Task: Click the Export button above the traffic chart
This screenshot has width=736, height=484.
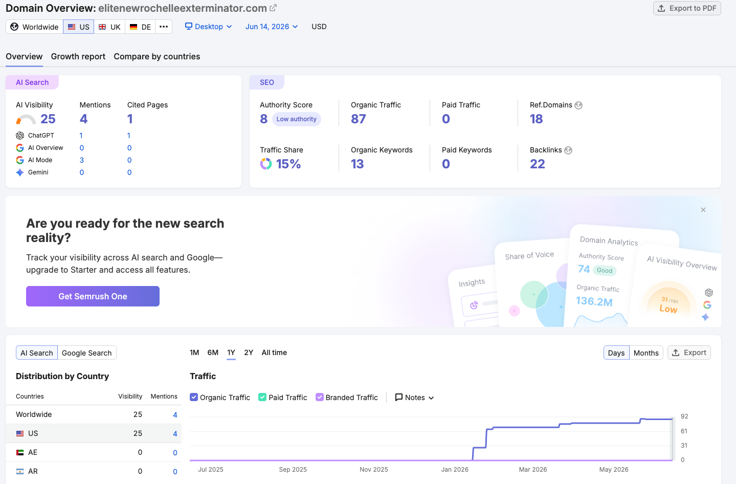Action: point(689,353)
